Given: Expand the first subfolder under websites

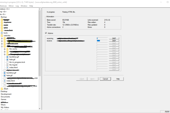Looking at the screenshot, I should (x=2, y=38).
